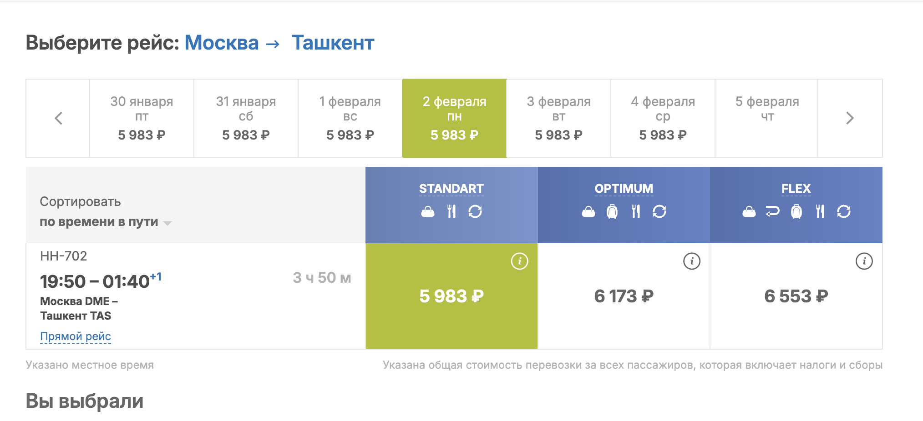Choose the Optimum fare 6 173 ₽
Image resolution: width=923 pixels, height=421 pixels.
(624, 296)
